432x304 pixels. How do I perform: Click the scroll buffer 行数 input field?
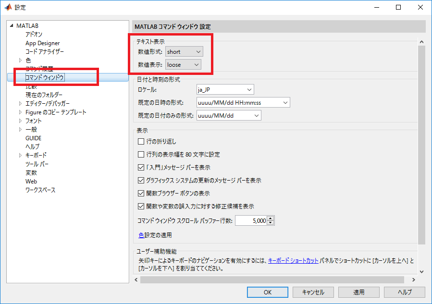point(251,220)
